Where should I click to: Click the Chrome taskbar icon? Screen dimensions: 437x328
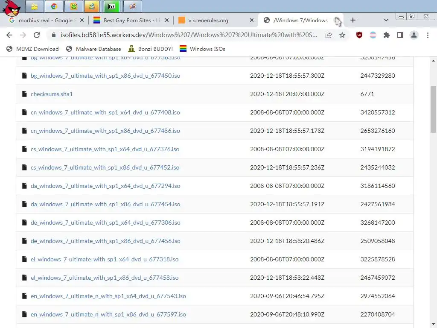pyautogui.click(x=54, y=6)
